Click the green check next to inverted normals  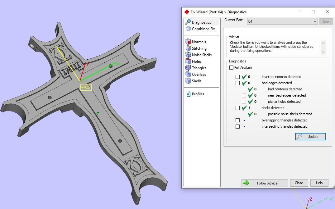244,77
